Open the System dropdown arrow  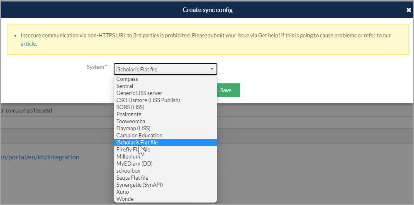coord(212,69)
